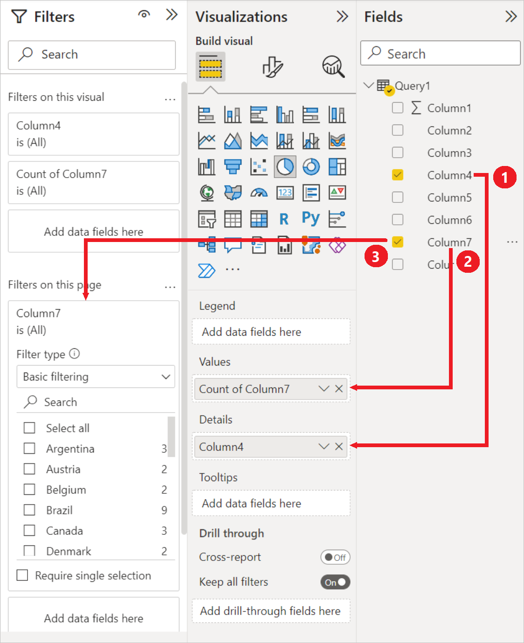The height and width of the screenshot is (643, 524).
Task: Open the Column7 field options menu
Action: click(512, 242)
